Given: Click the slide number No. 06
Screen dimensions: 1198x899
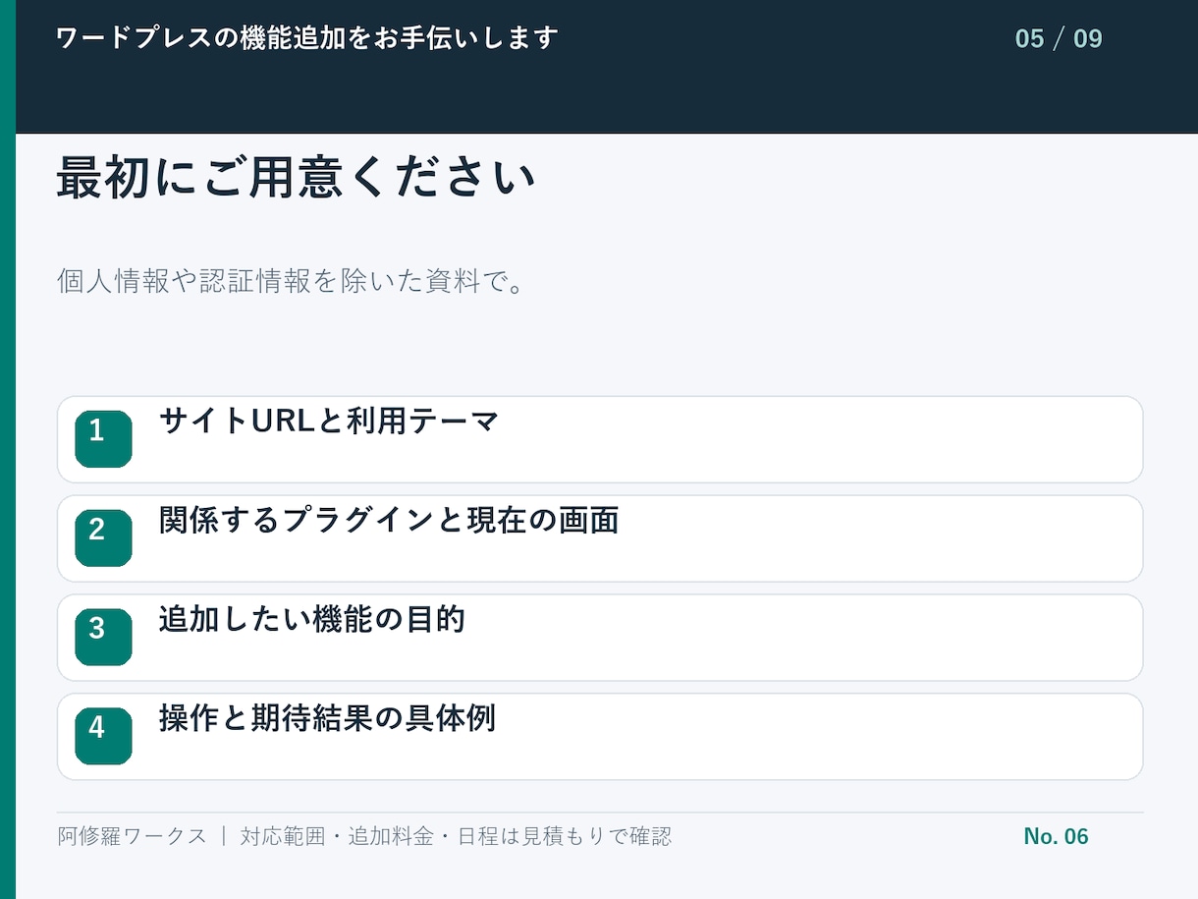Looking at the screenshot, I should click(x=1056, y=837).
